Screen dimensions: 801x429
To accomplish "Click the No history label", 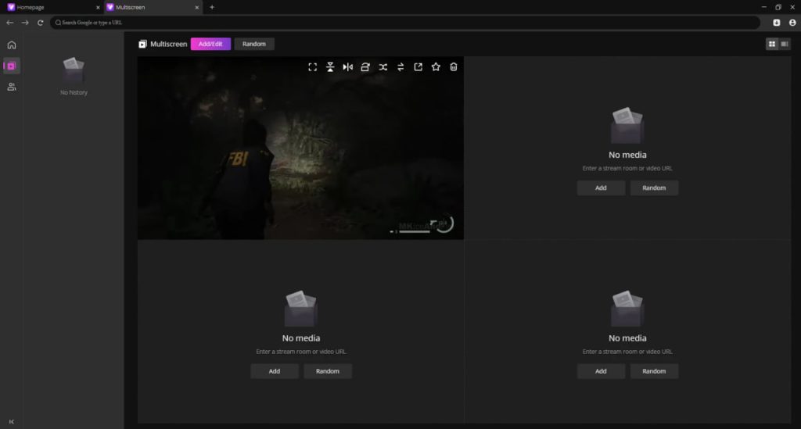I will pos(74,92).
